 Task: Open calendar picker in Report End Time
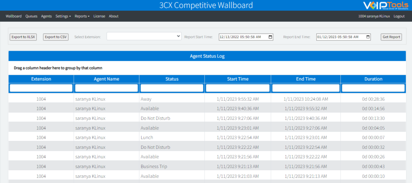(367, 37)
